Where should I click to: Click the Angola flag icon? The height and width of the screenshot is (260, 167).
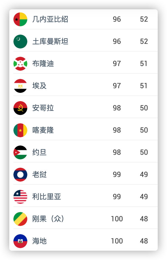[x=20, y=108]
